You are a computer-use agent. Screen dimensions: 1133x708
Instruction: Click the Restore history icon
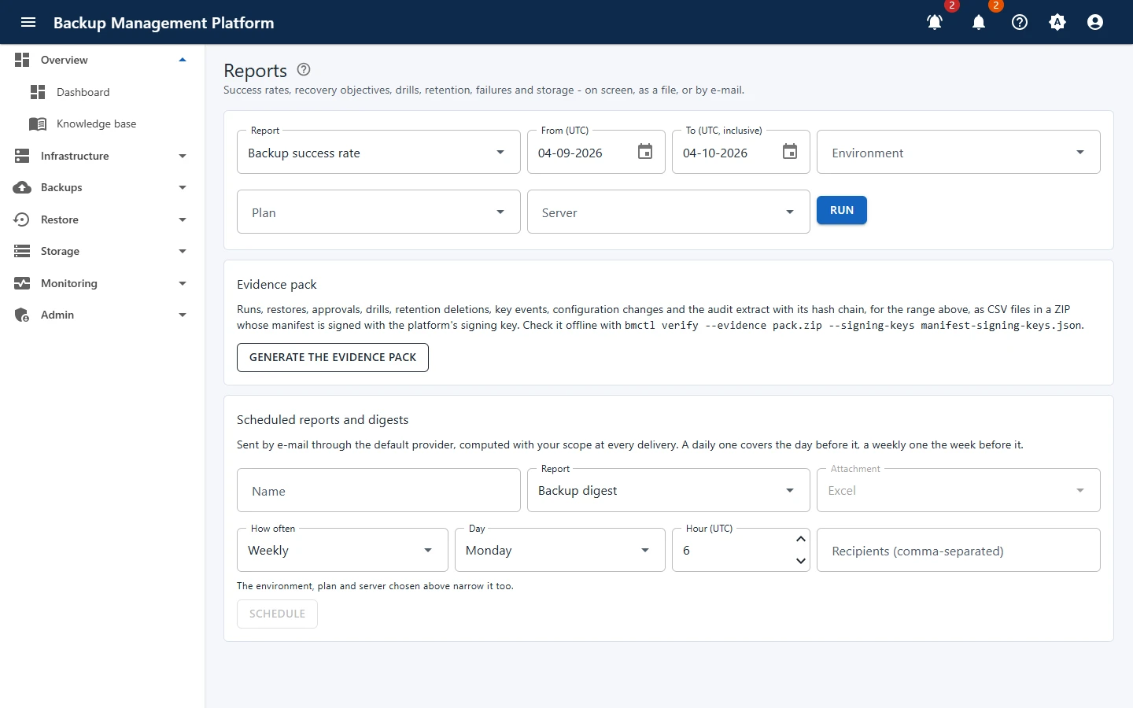tap(22, 219)
